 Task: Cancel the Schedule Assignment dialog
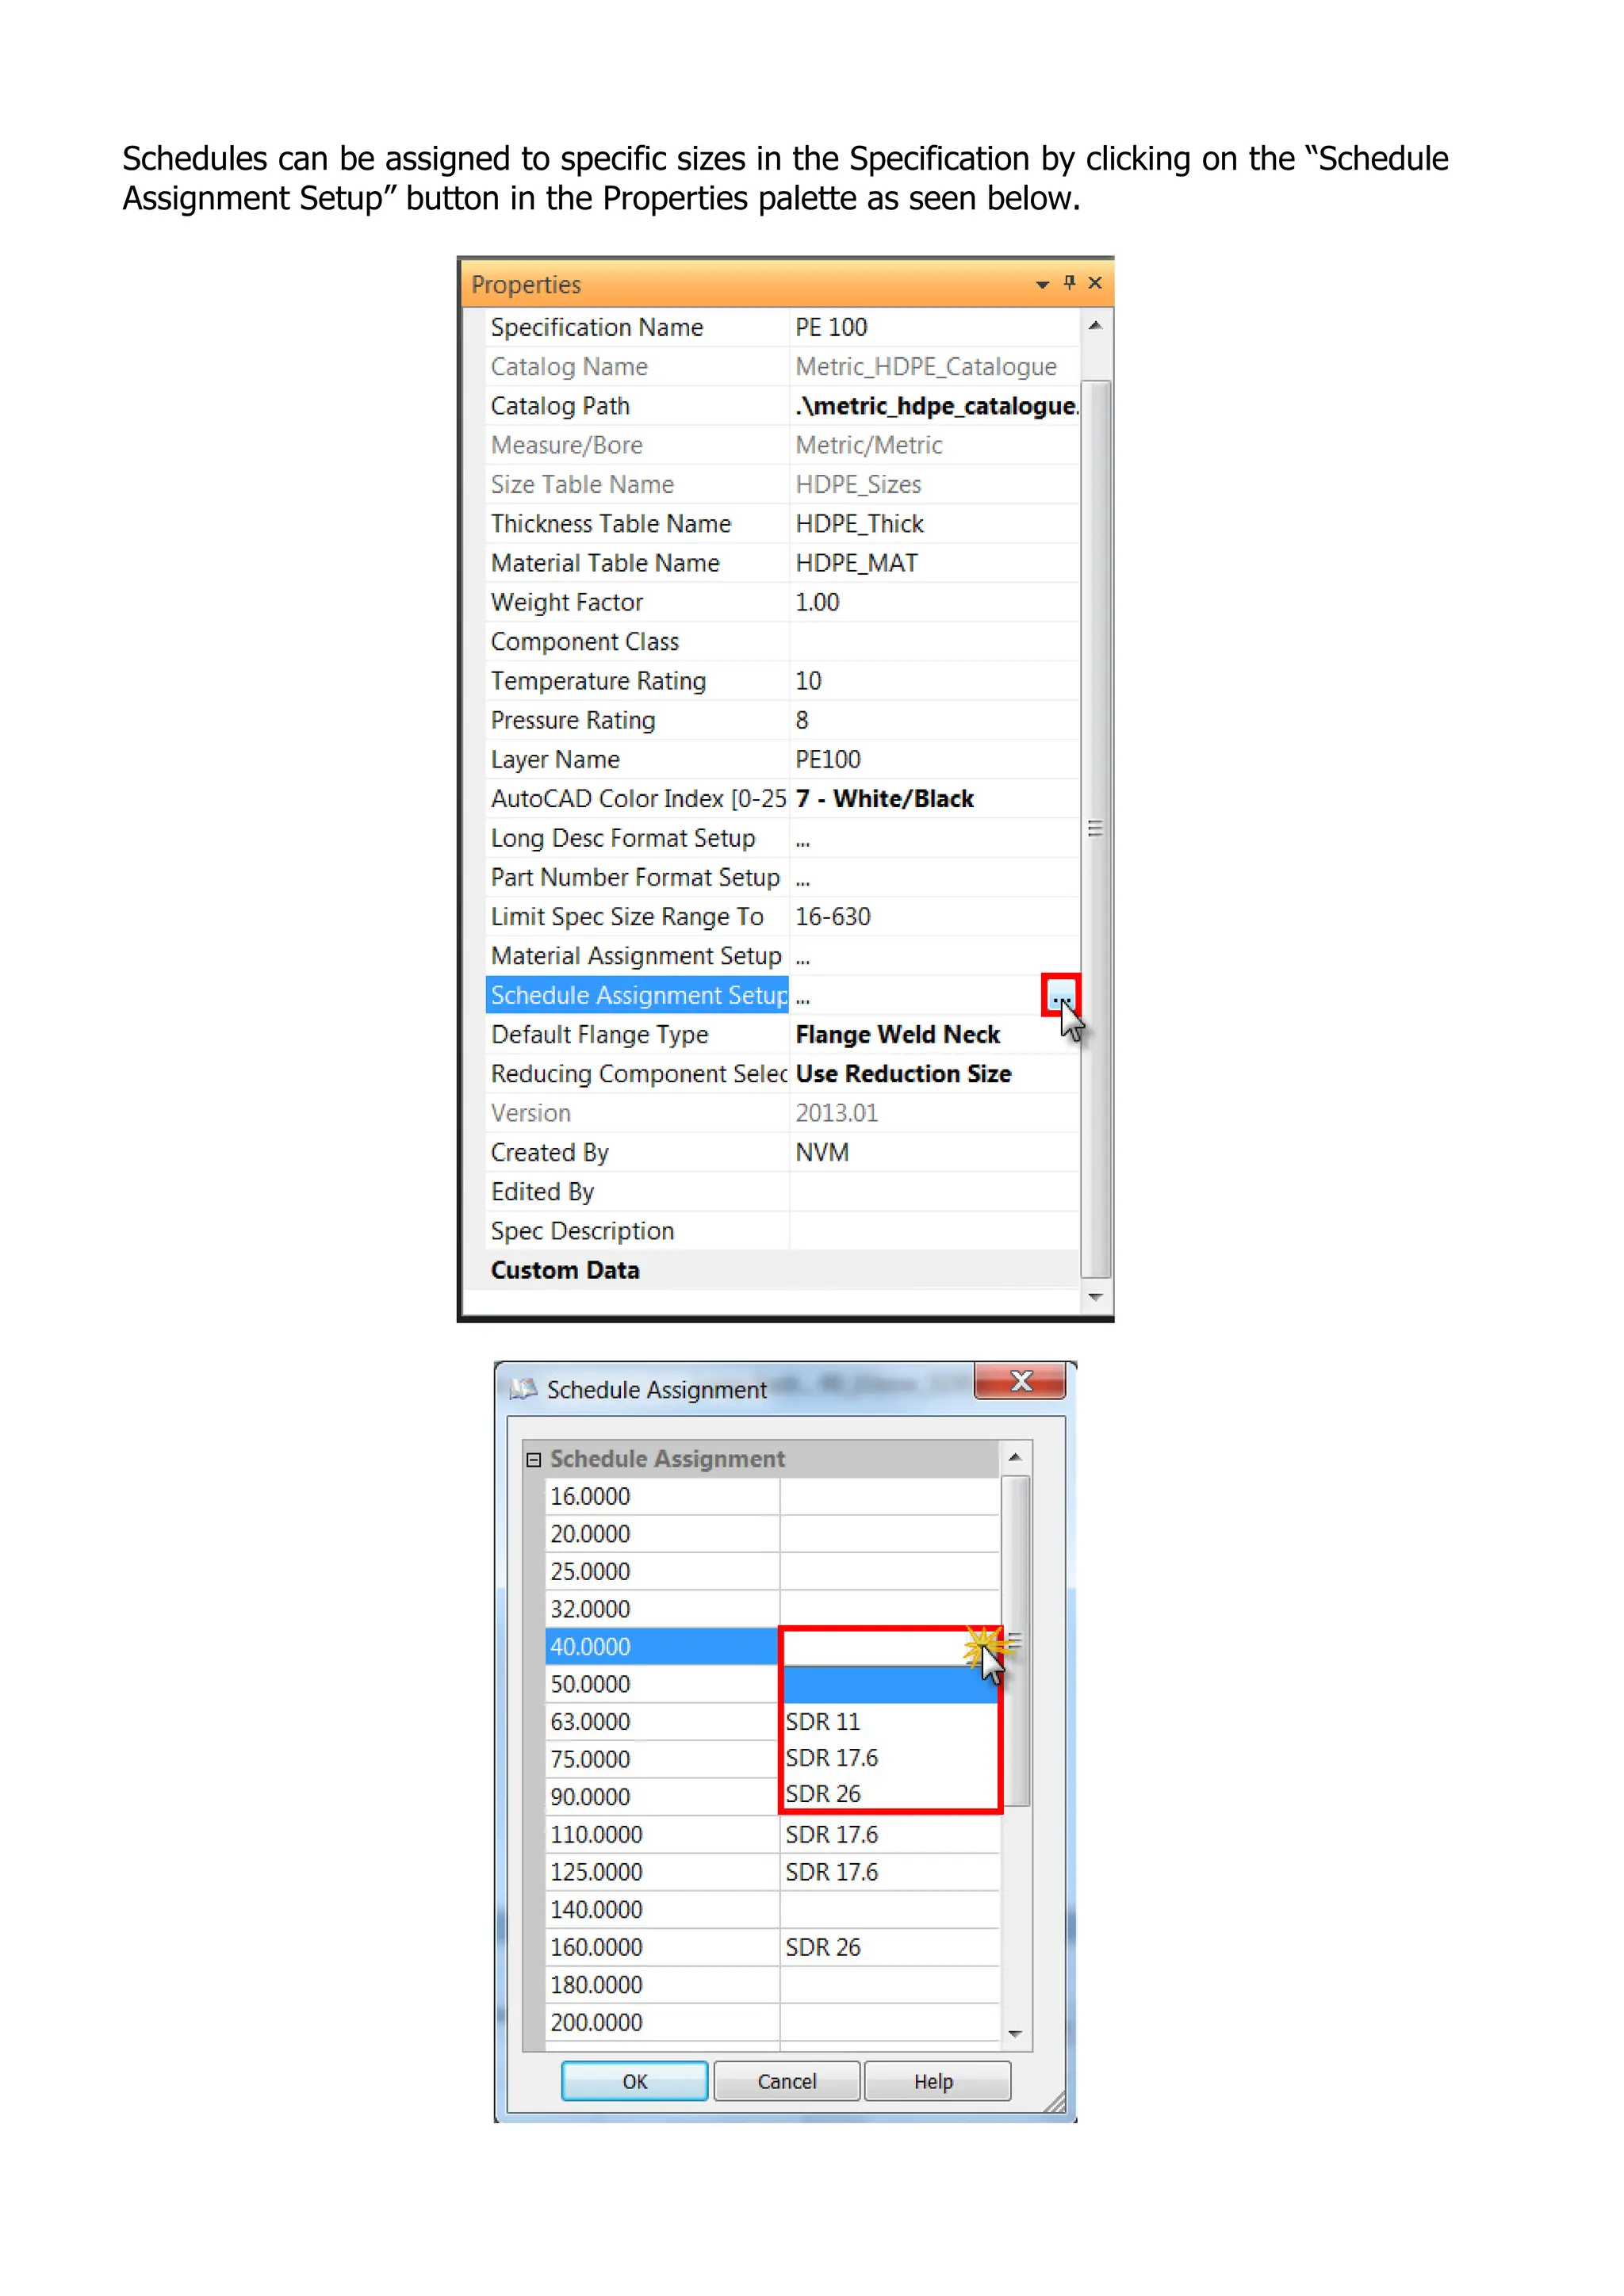pyautogui.click(x=786, y=2081)
